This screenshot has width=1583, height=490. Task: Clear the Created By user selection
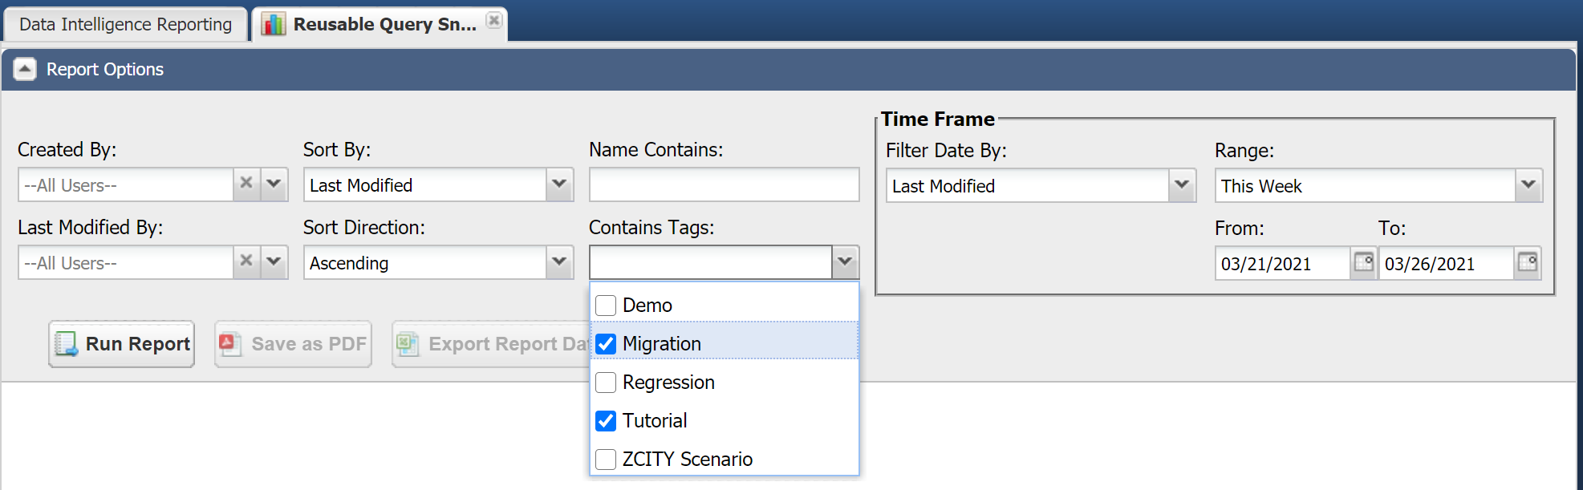[246, 184]
